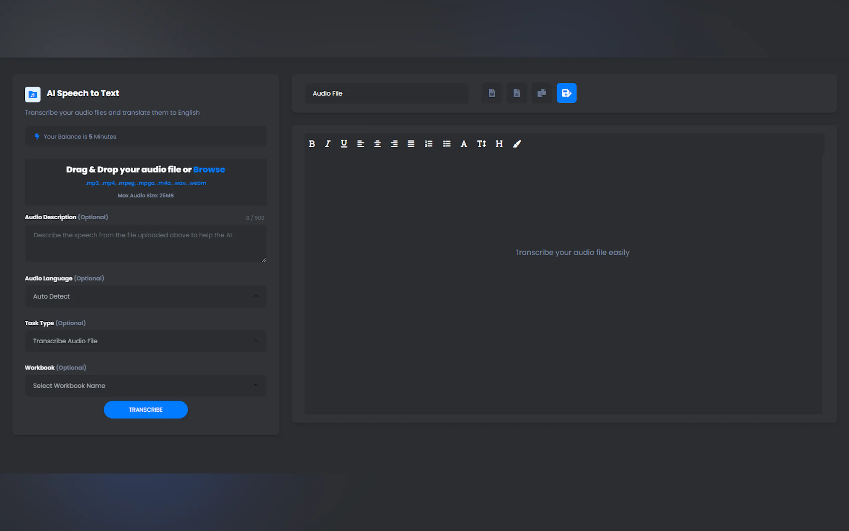
Task: Save the document with blue button
Action: click(x=567, y=93)
